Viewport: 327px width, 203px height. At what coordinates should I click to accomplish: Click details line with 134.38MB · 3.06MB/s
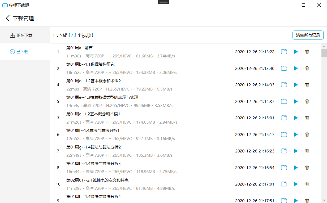click(122, 73)
